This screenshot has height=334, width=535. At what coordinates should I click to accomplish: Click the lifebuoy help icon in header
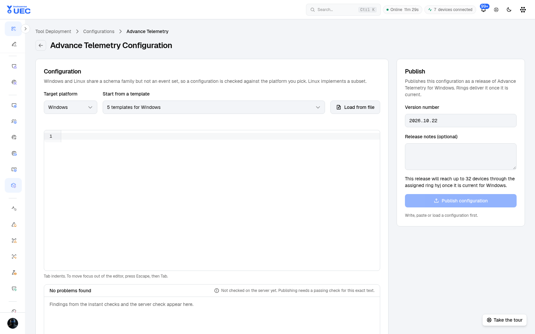coord(496,10)
